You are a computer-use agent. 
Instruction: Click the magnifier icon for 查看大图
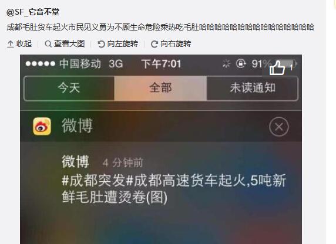point(48,44)
